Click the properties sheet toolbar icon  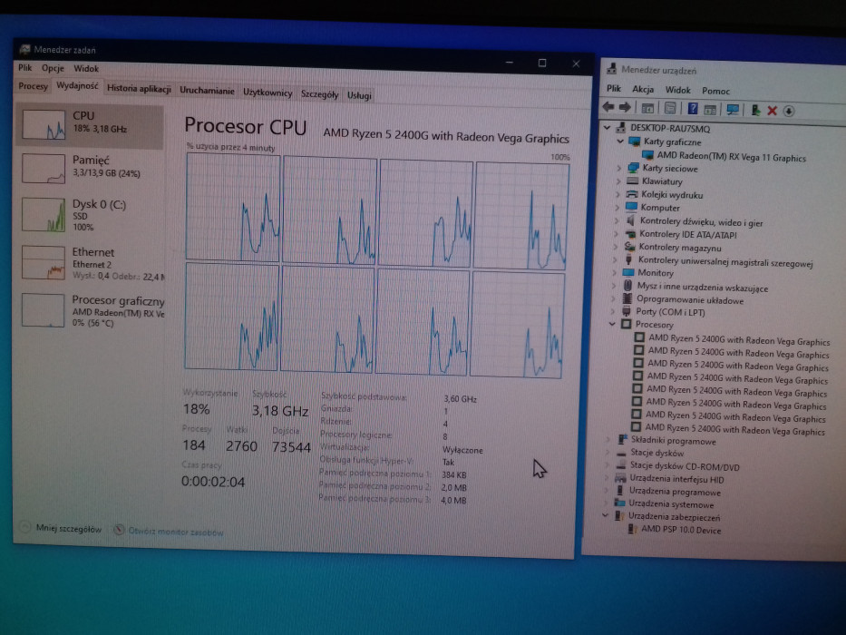[x=670, y=109]
